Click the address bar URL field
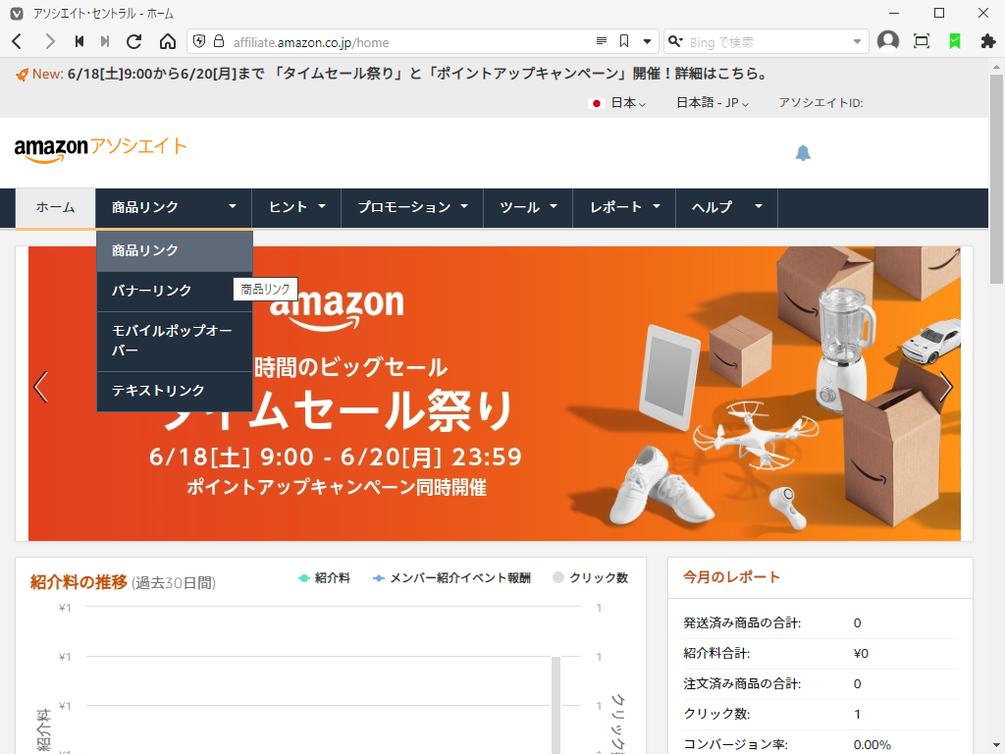Image resolution: width=1005 pixels, height=754 pixels. pyautogui.click(x=410, y=42)
